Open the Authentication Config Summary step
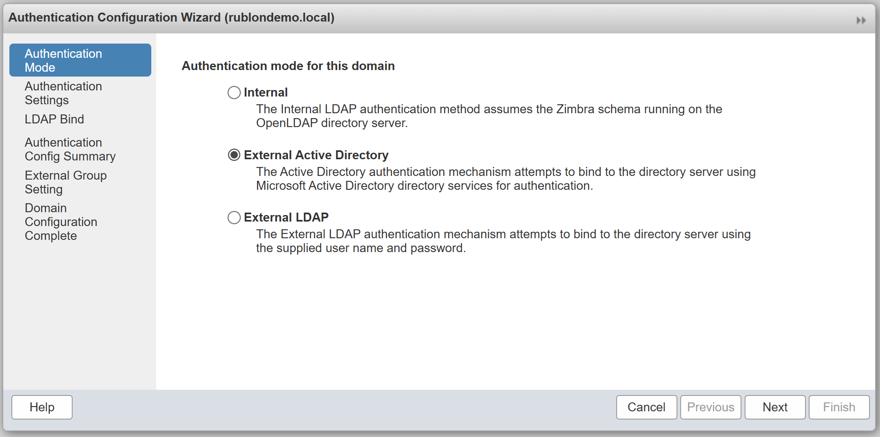880x437 pixels. [x=70, y=149]
